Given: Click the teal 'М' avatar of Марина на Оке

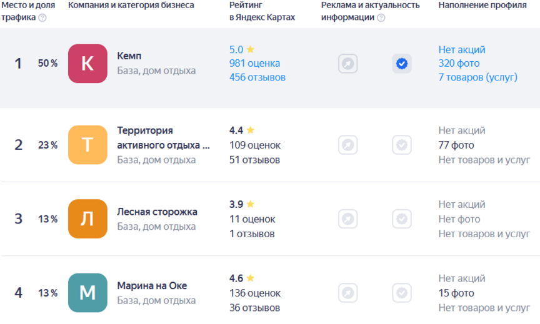Looking at the screenshot, I should (x=87, y=293).
